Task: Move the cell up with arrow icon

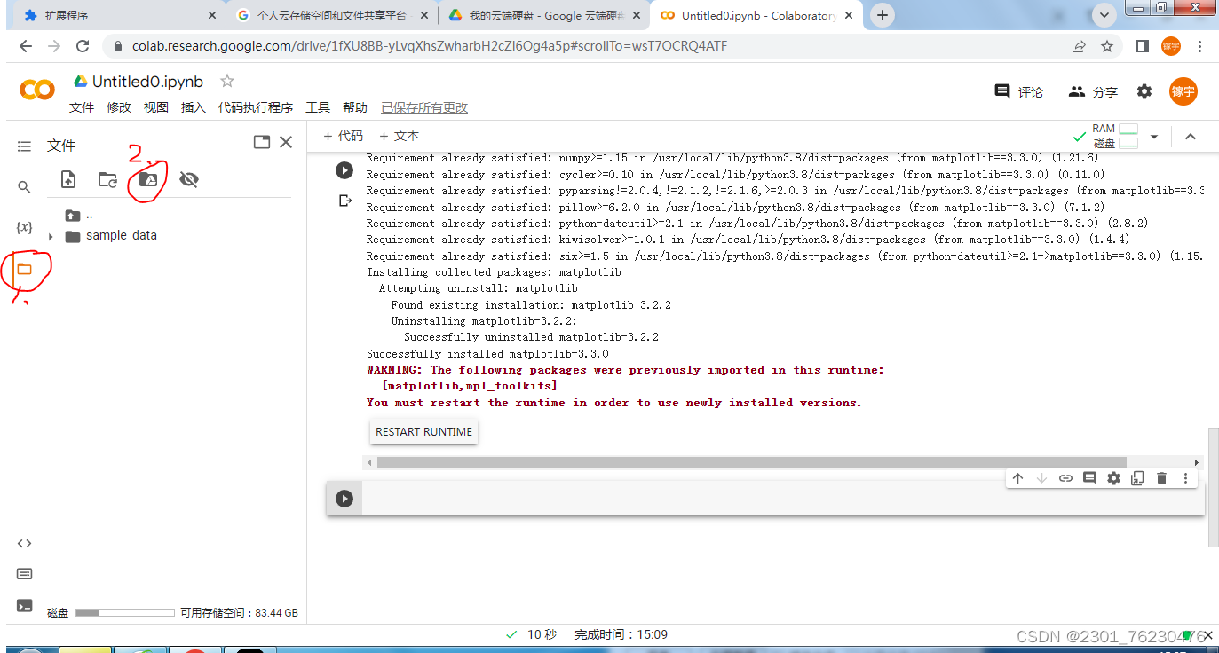Action: coord(1017,477)
